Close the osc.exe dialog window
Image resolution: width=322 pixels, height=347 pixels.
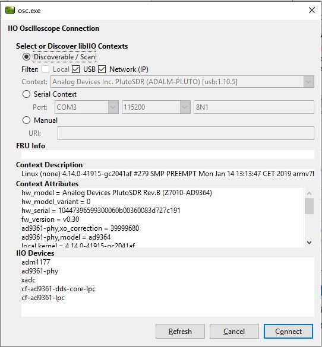point(312,10)
